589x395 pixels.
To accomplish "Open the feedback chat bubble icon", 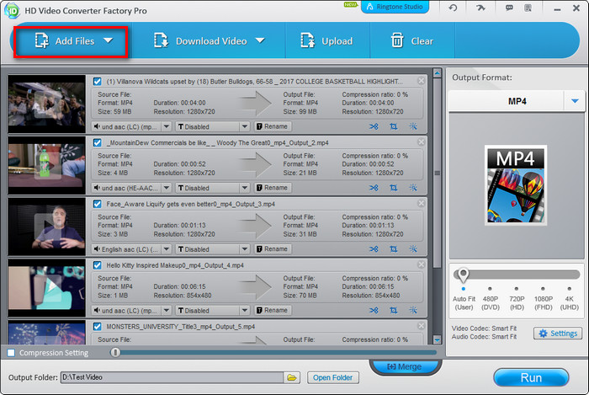I will point(509,8).
